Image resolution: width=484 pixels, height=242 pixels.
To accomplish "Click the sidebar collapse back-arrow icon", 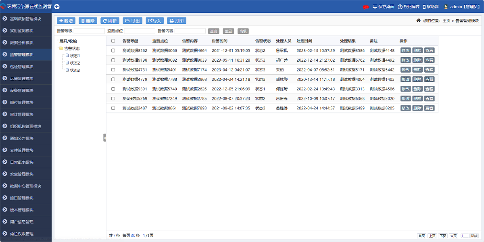I will click(57, 6).
